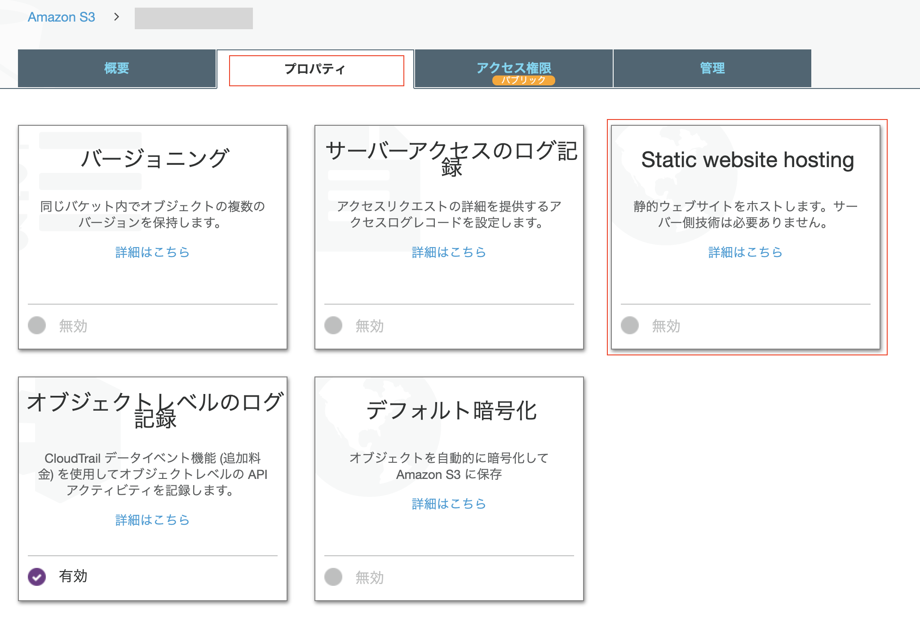Go to the 管理 tab
The width and height of the screenshot is (920, 620).
[x=712, y=68]
